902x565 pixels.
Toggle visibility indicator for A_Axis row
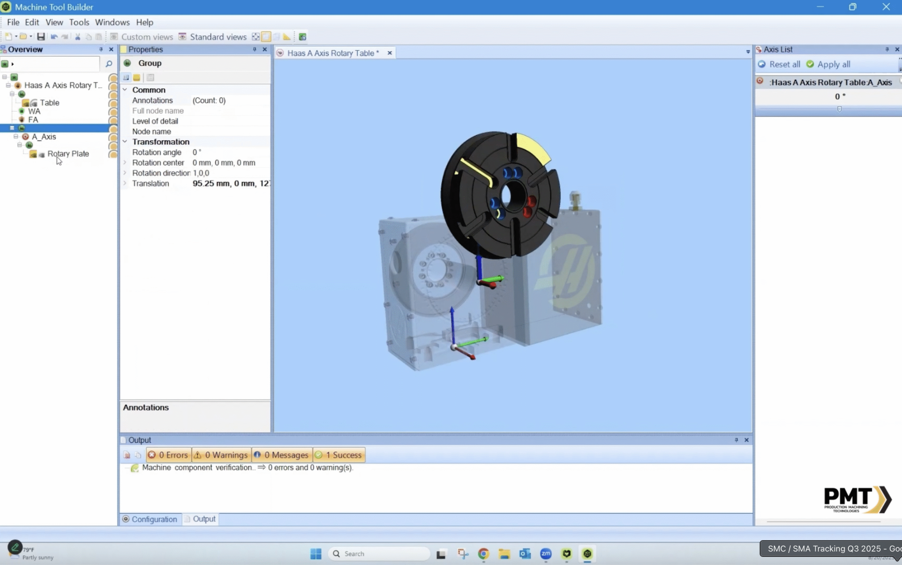coord(113,137)
